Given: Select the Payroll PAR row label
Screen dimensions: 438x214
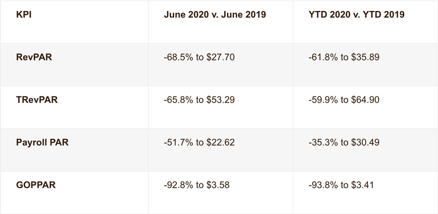Looking at the screenshot, I should (x=42, y=142).
